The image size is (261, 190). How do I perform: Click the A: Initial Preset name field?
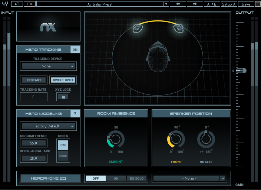click(100, 4)
